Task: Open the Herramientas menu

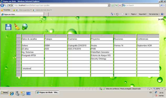Action: pos(154,14)
